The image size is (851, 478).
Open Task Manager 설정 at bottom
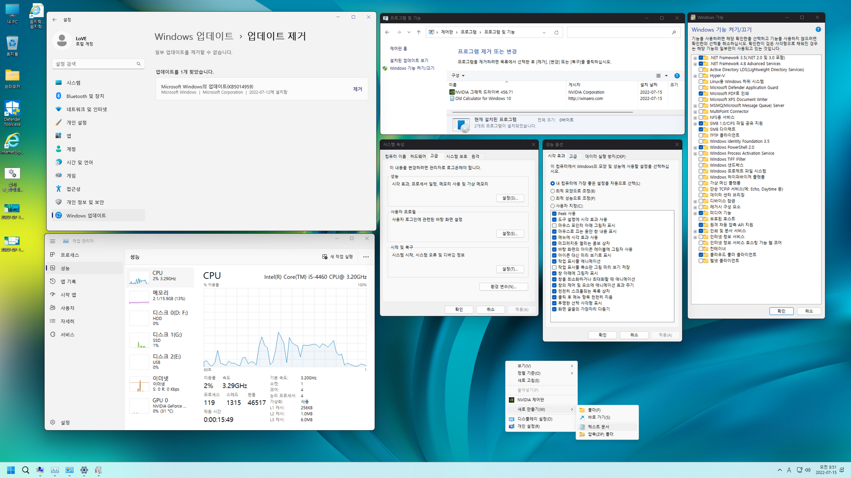85,422
